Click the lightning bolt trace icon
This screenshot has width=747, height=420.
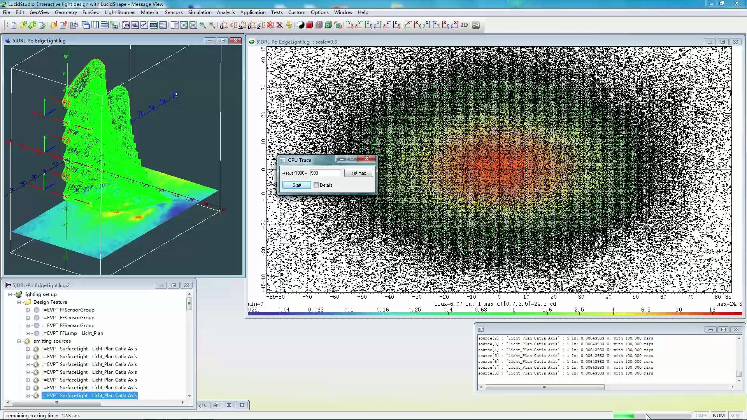click(x=289, y=25)
